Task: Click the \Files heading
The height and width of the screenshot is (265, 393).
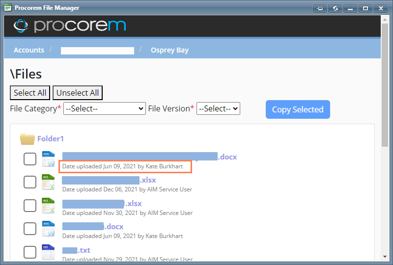Action: [x=26, y=74]
